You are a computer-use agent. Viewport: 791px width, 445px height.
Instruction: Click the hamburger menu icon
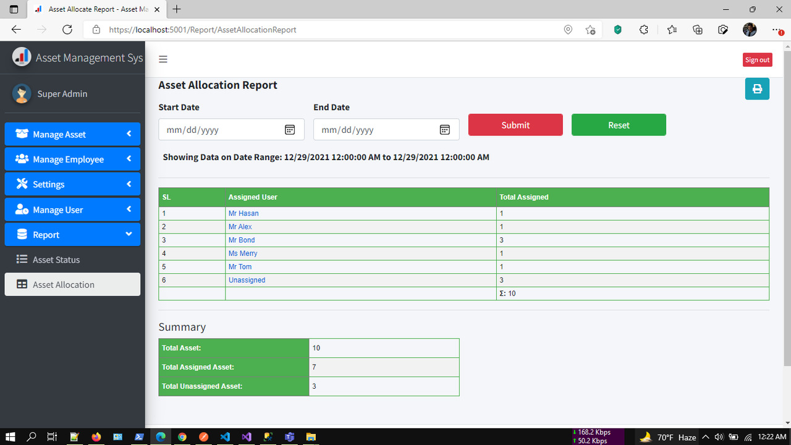click(x=163, y=59)
